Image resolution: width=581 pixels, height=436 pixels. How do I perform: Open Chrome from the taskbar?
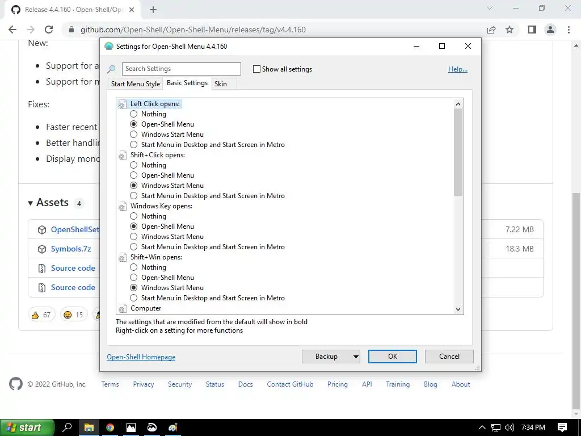click(x=110, y=427)
